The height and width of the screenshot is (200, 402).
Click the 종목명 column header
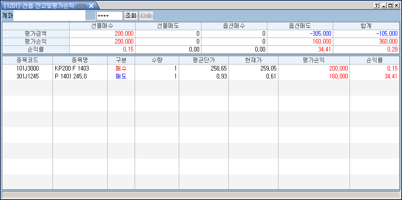pyautogui.click(x=80, y=60)
